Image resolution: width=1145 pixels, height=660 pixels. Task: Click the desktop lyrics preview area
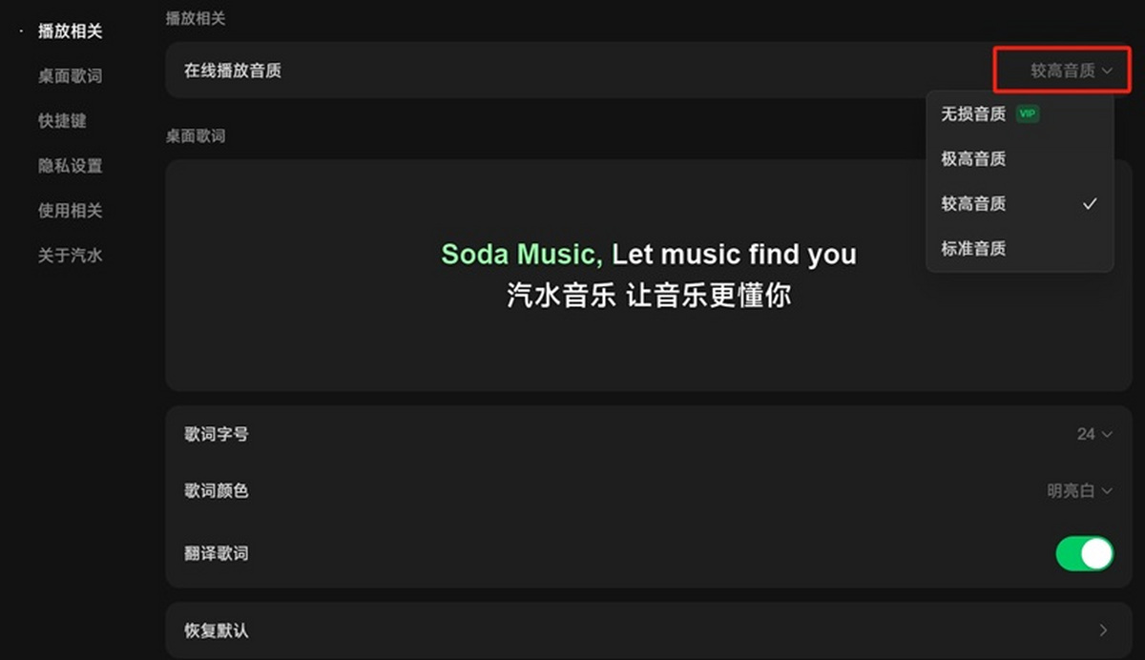pyautogui.click(x=649, y=275)
